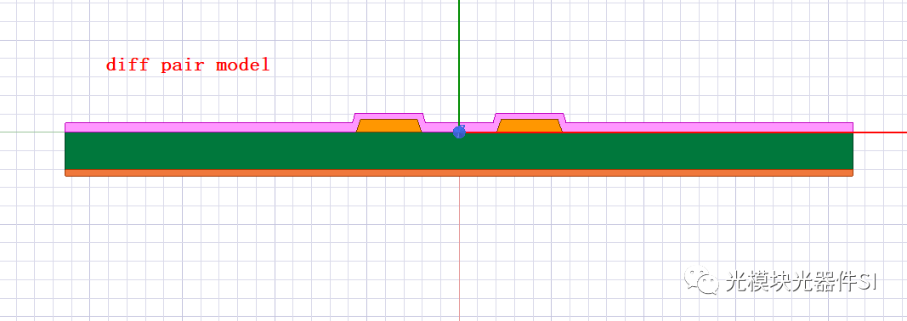Select the green dielectric substrate layer
Screen dimensions: 907x321
click(459, 151)
